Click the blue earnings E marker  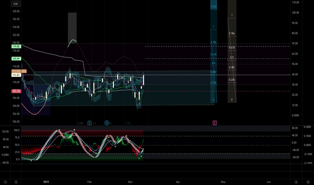pos(90,123)
